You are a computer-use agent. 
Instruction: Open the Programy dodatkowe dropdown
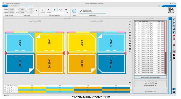(x=169, y=6)
